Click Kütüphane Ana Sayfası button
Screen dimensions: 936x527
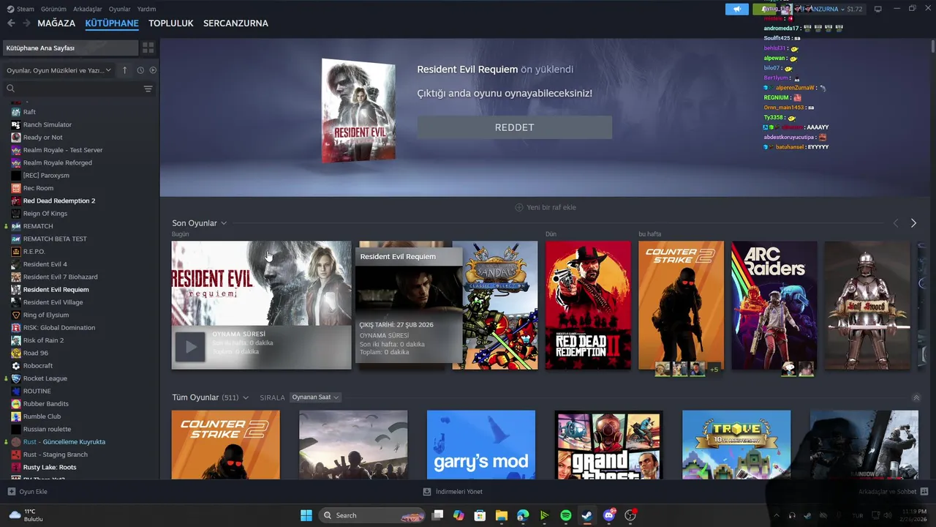point(70,48)
